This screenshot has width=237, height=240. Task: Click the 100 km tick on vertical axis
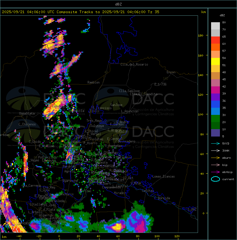(201, 115)
